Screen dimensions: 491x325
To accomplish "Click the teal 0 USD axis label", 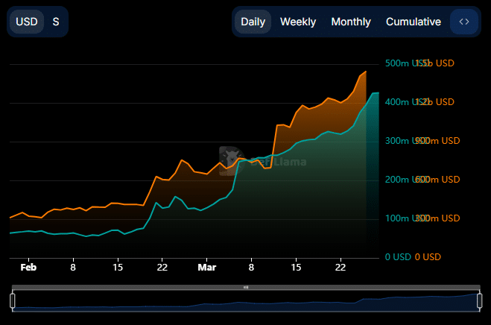I will (397, 257).
